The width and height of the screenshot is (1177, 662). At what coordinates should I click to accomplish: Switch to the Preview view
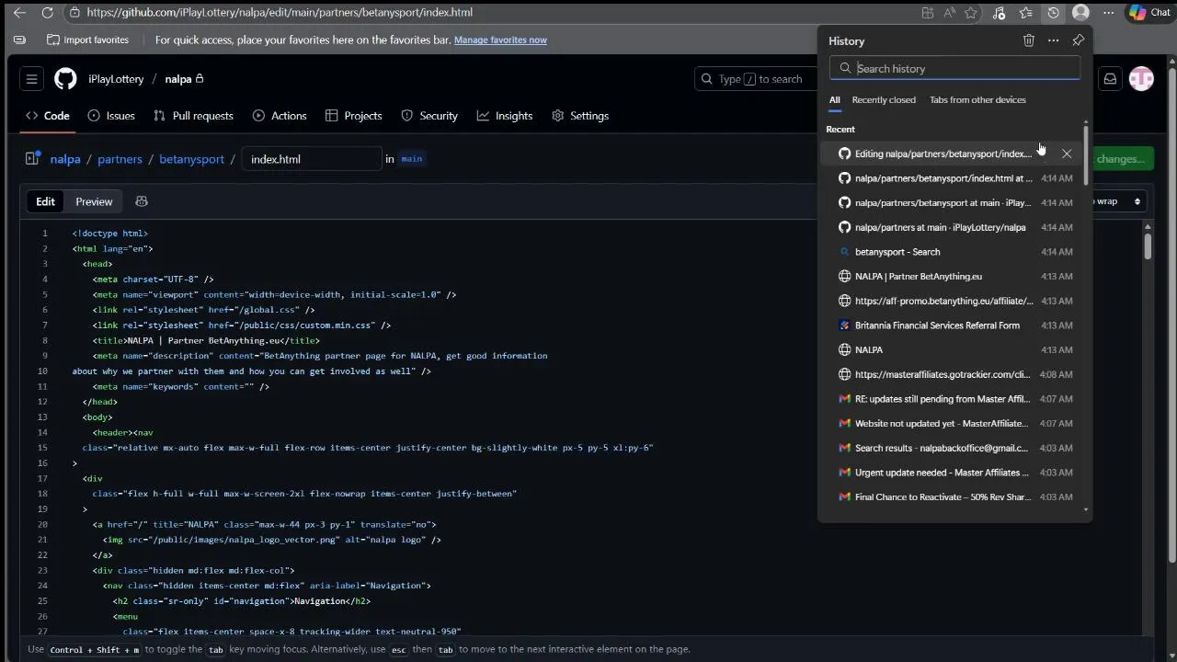click(94, 201)
